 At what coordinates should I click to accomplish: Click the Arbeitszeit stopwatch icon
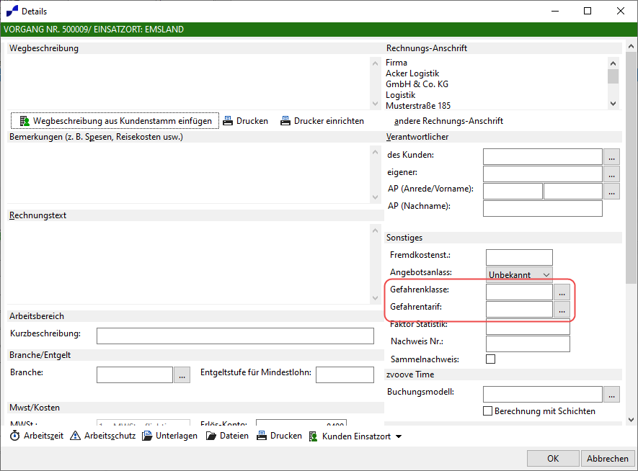point(14,436)
